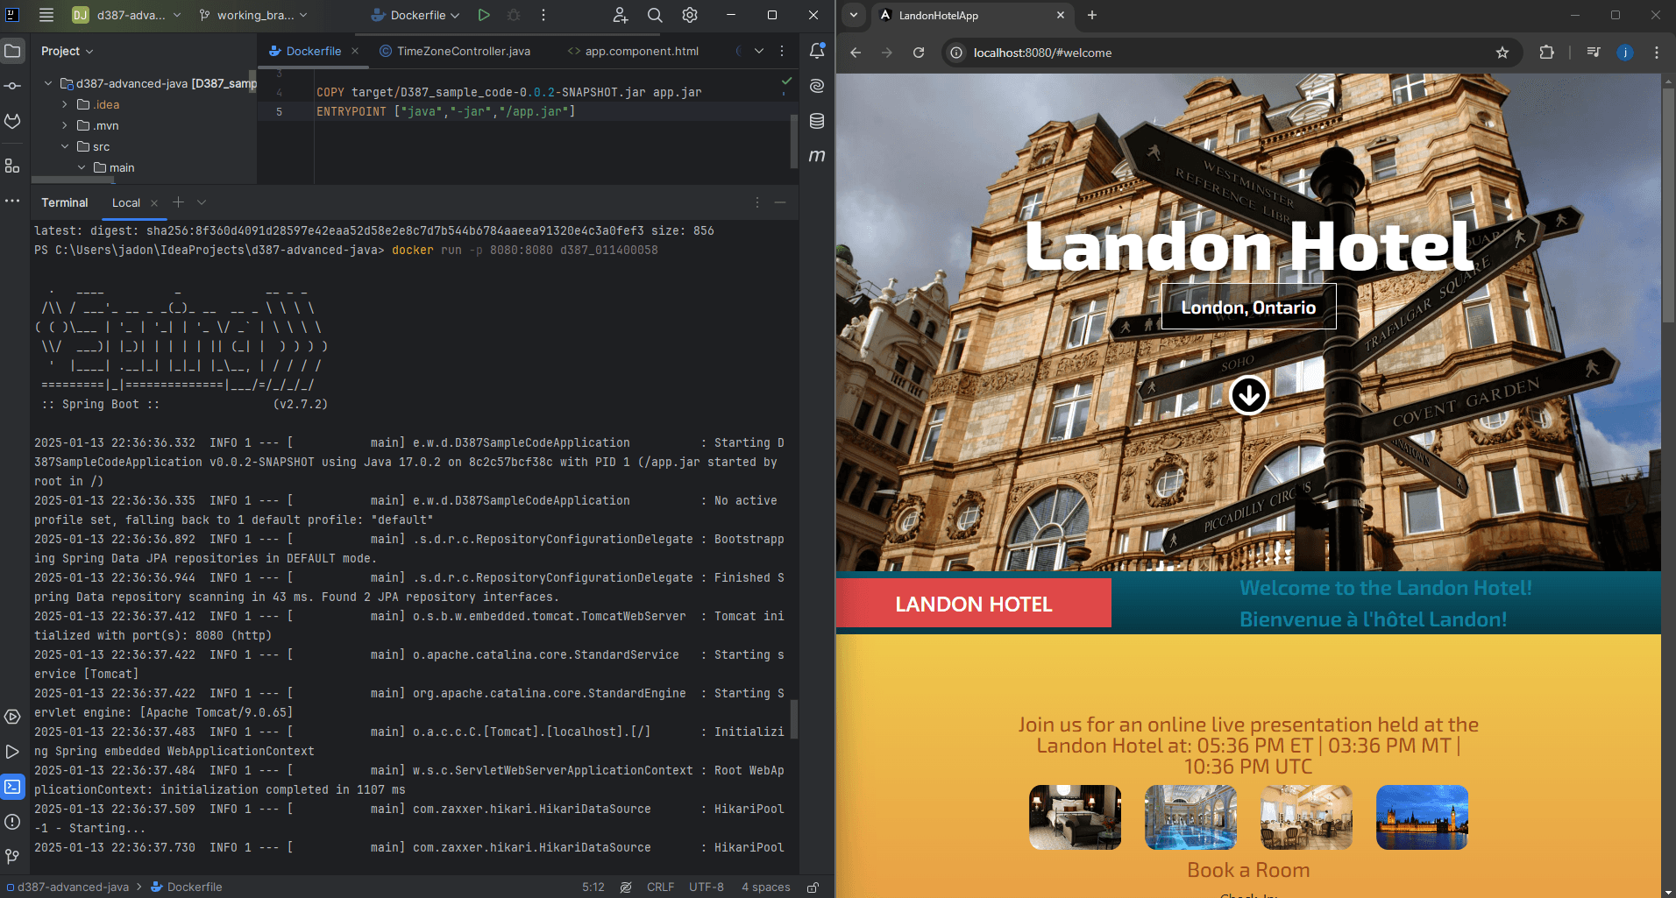Viewport: 1676px width, 898px height.
Task: Open Maven tool window icon
Action: coord(817,156)
